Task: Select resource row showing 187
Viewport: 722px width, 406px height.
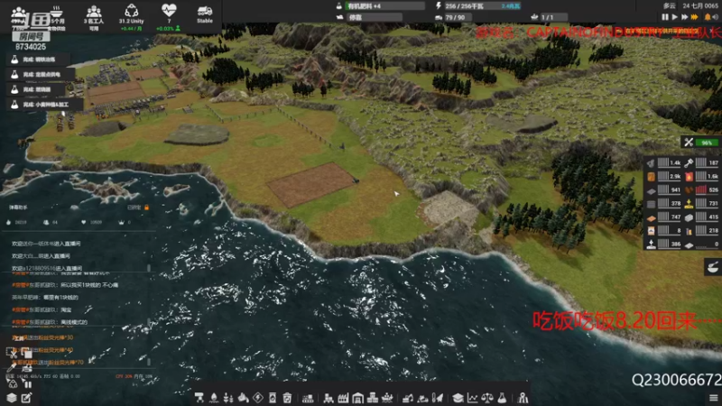Action: tap(702, 162)
